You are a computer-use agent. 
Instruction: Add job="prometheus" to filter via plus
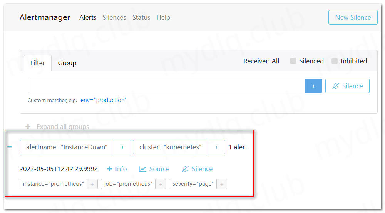[161, 184]
